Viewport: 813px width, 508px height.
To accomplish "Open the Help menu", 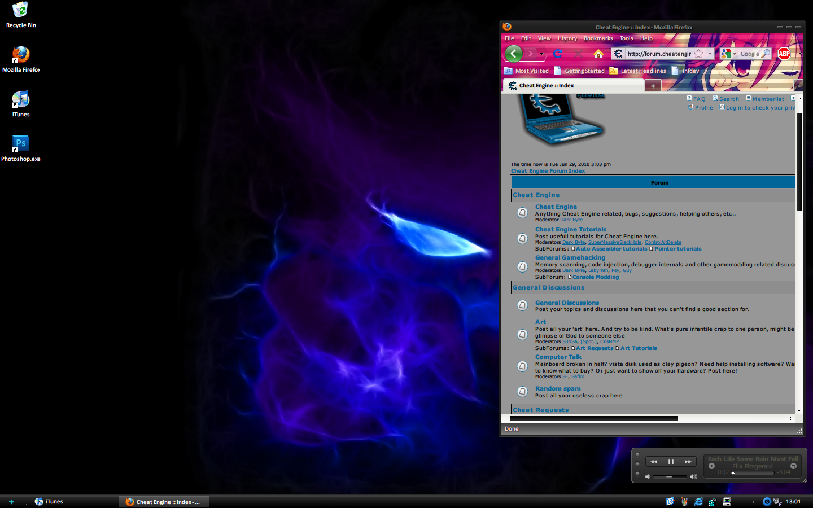I will pyautogui.click(x=646, y=38).
